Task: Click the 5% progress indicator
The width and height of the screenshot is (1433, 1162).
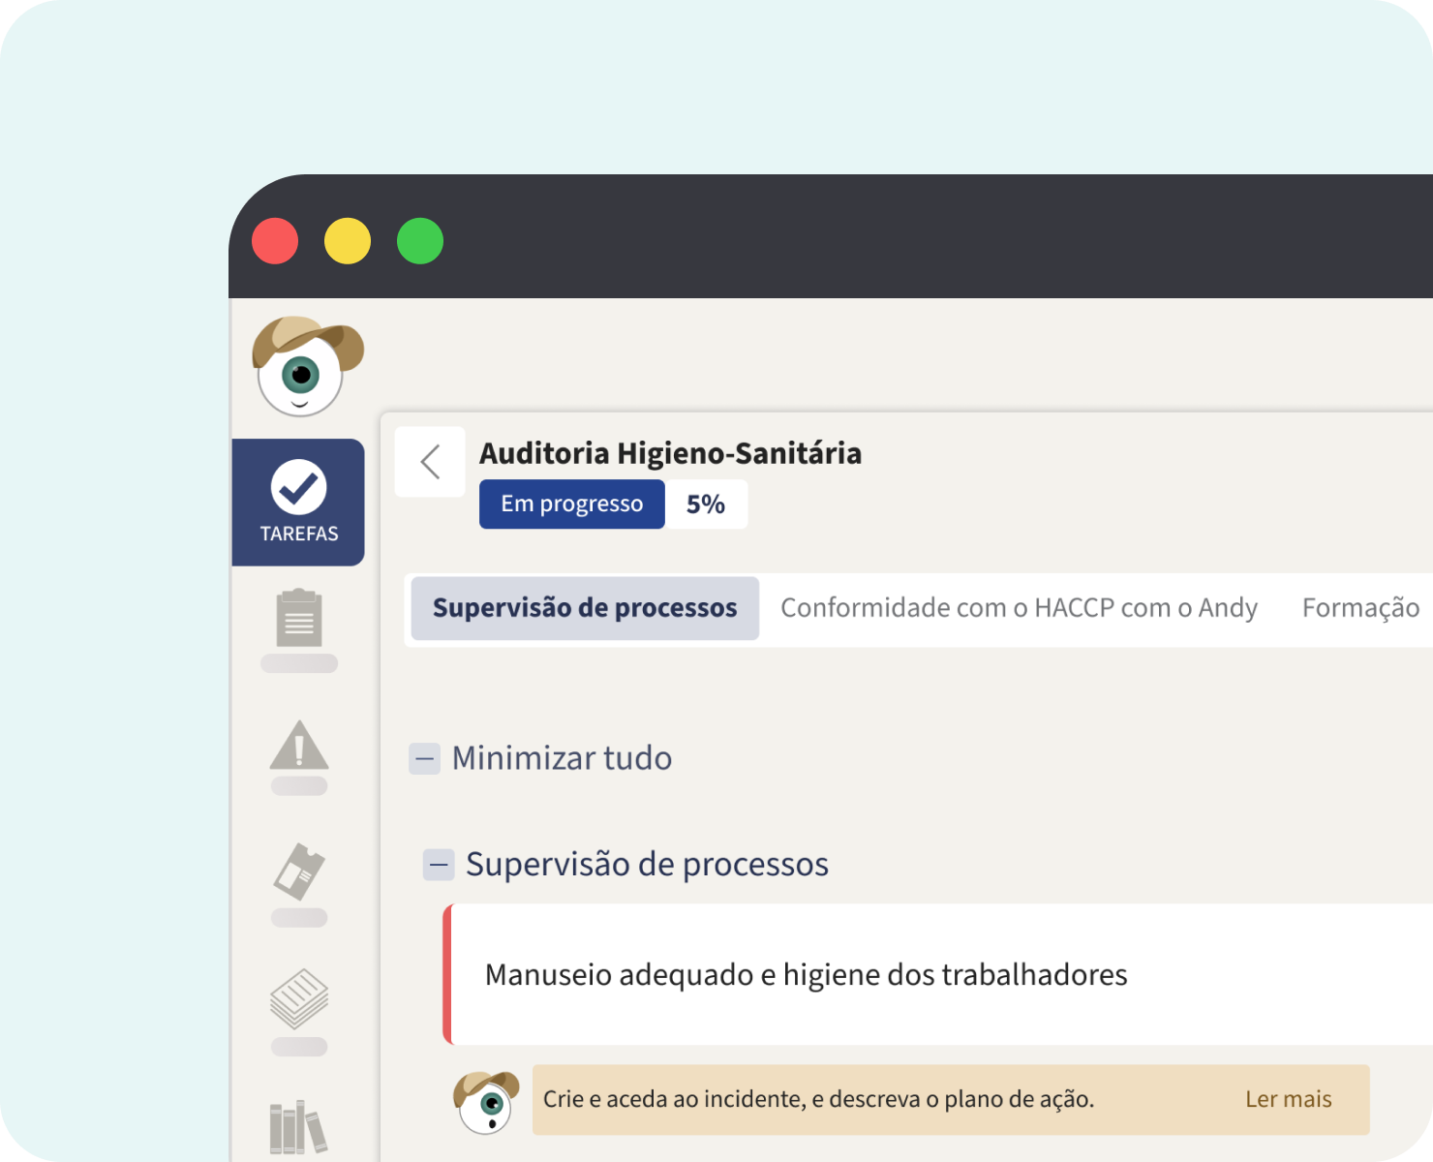Action: (706, 504)
